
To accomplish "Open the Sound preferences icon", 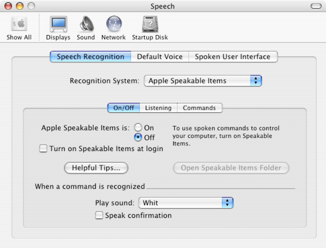I will (86, 28).
